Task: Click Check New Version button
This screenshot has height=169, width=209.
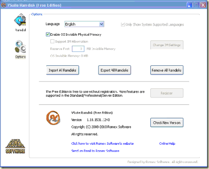Action: (167, 123)
